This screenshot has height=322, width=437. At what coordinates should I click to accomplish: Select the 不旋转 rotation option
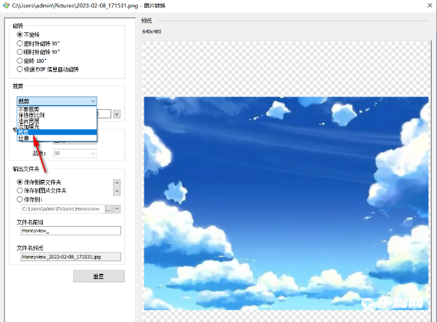point(20,34)
